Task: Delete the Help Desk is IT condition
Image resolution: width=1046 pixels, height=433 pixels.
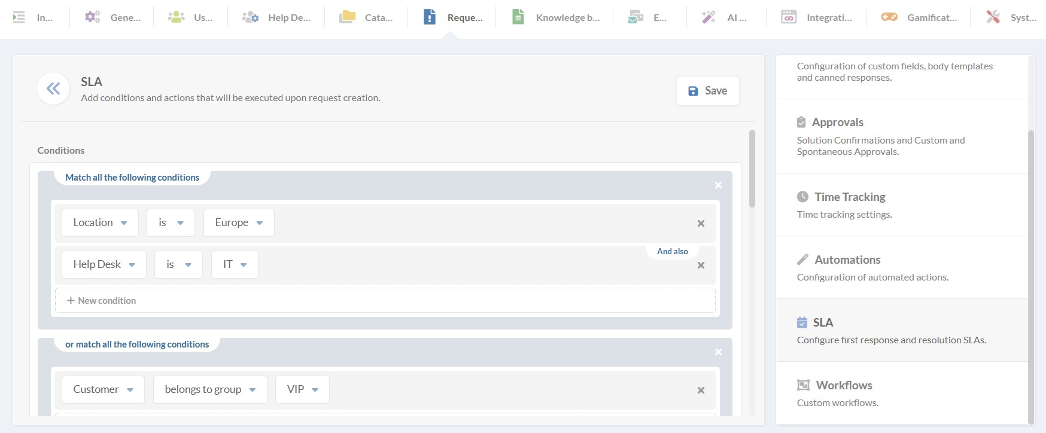Action: [x=700, y=265]
